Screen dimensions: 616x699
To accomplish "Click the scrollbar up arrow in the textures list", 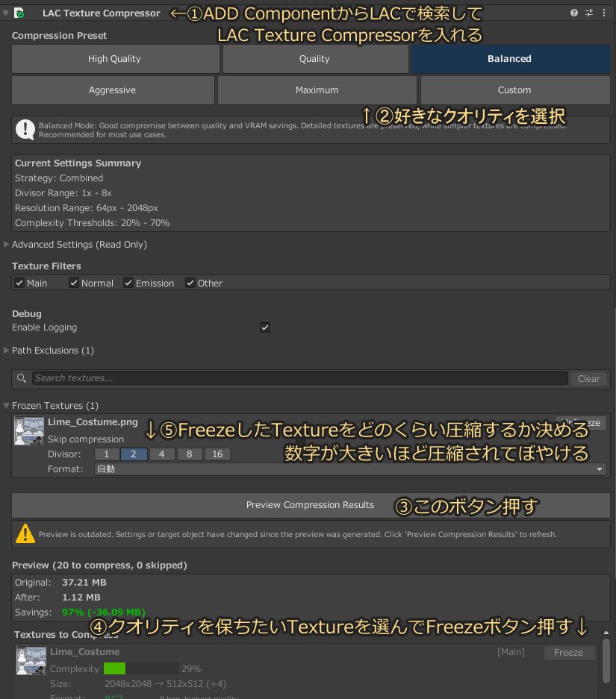I will pyautogui.click(x=606, y=633).
